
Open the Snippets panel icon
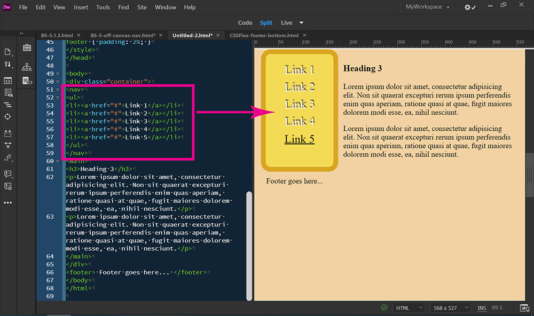[27, 81]
